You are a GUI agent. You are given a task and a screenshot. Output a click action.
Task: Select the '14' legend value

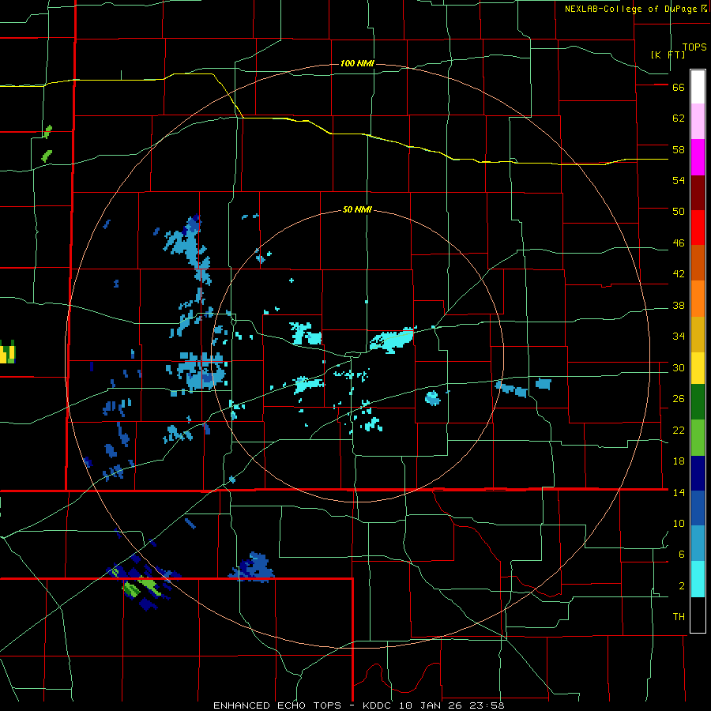click(679, 492)
